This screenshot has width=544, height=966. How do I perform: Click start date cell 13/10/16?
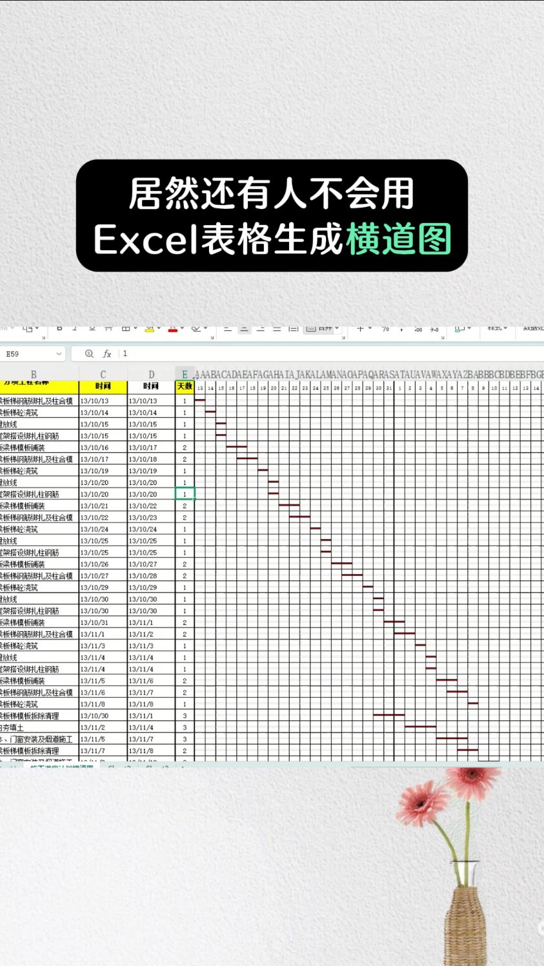103,448
